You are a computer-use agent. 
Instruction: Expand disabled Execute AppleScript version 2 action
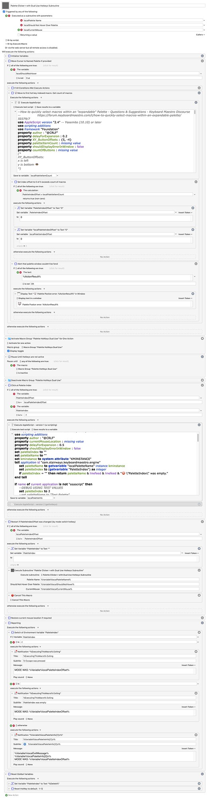(9, 504)
